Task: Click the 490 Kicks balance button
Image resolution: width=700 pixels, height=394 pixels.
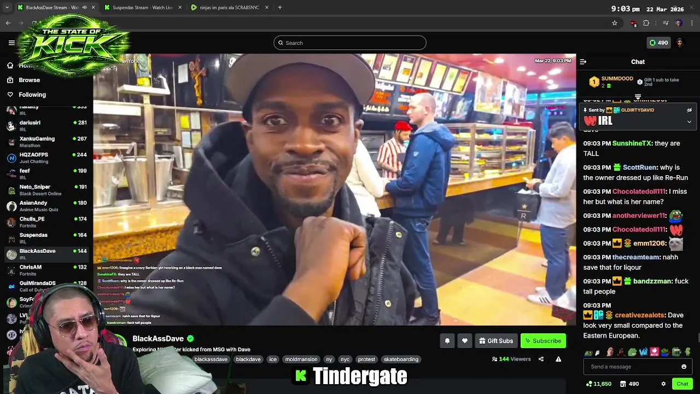Action: [658, 43]
